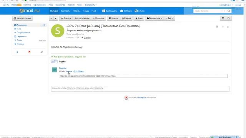Open Игры in top portal bar

tap(51, 5)
